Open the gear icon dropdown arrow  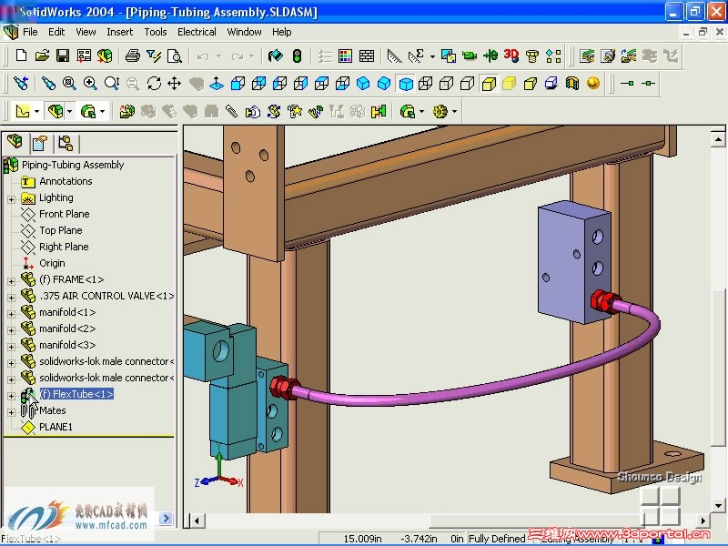coord(454,111)
